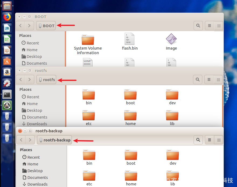Open Terminal from the dock
This screenshot has height=187, width=237.
[7, 94]
